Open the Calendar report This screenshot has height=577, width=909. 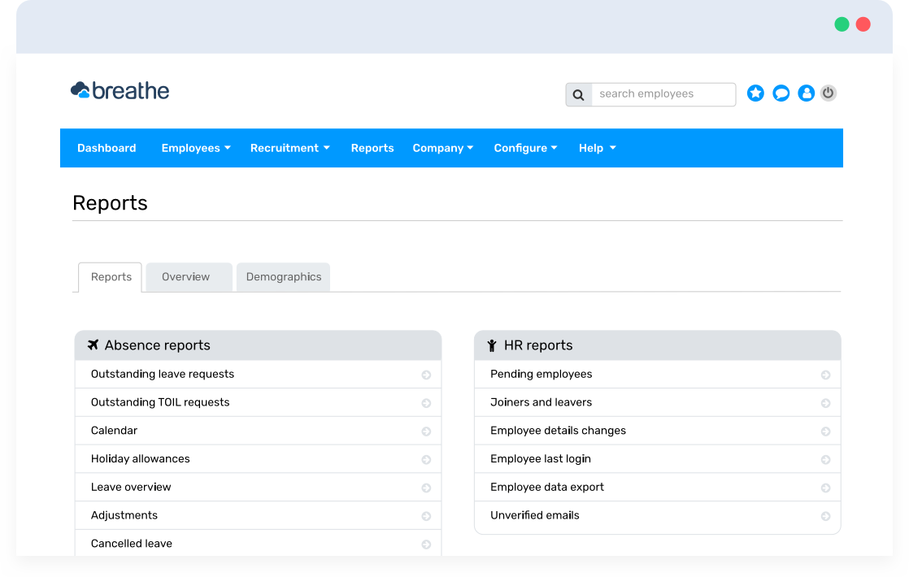point(258,431)
